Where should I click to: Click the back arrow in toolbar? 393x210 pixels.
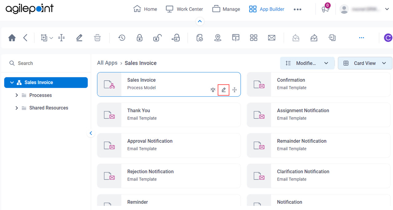pos(25,38)
